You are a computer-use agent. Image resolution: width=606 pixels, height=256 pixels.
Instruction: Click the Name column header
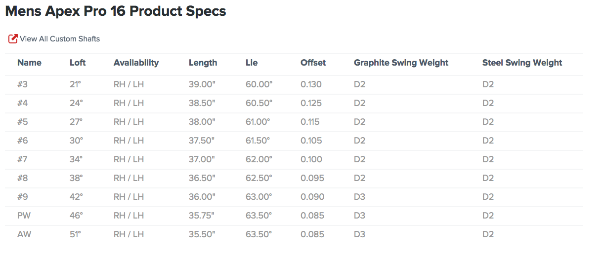click(29, 63)
